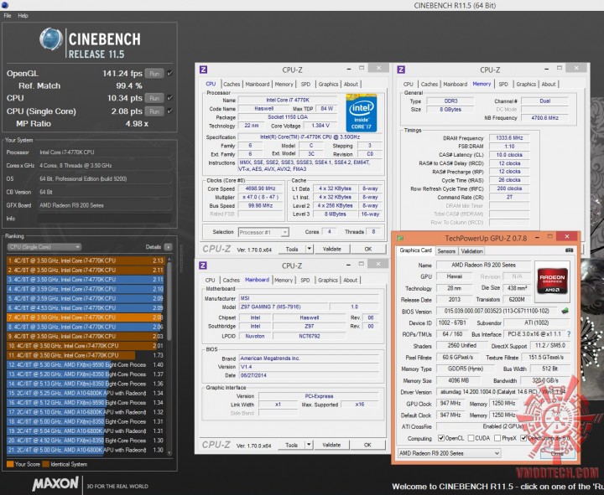
Task: Click the Core Speed value 4698.90 MHz
Action: pyautogui.click(x=260, y=188)
